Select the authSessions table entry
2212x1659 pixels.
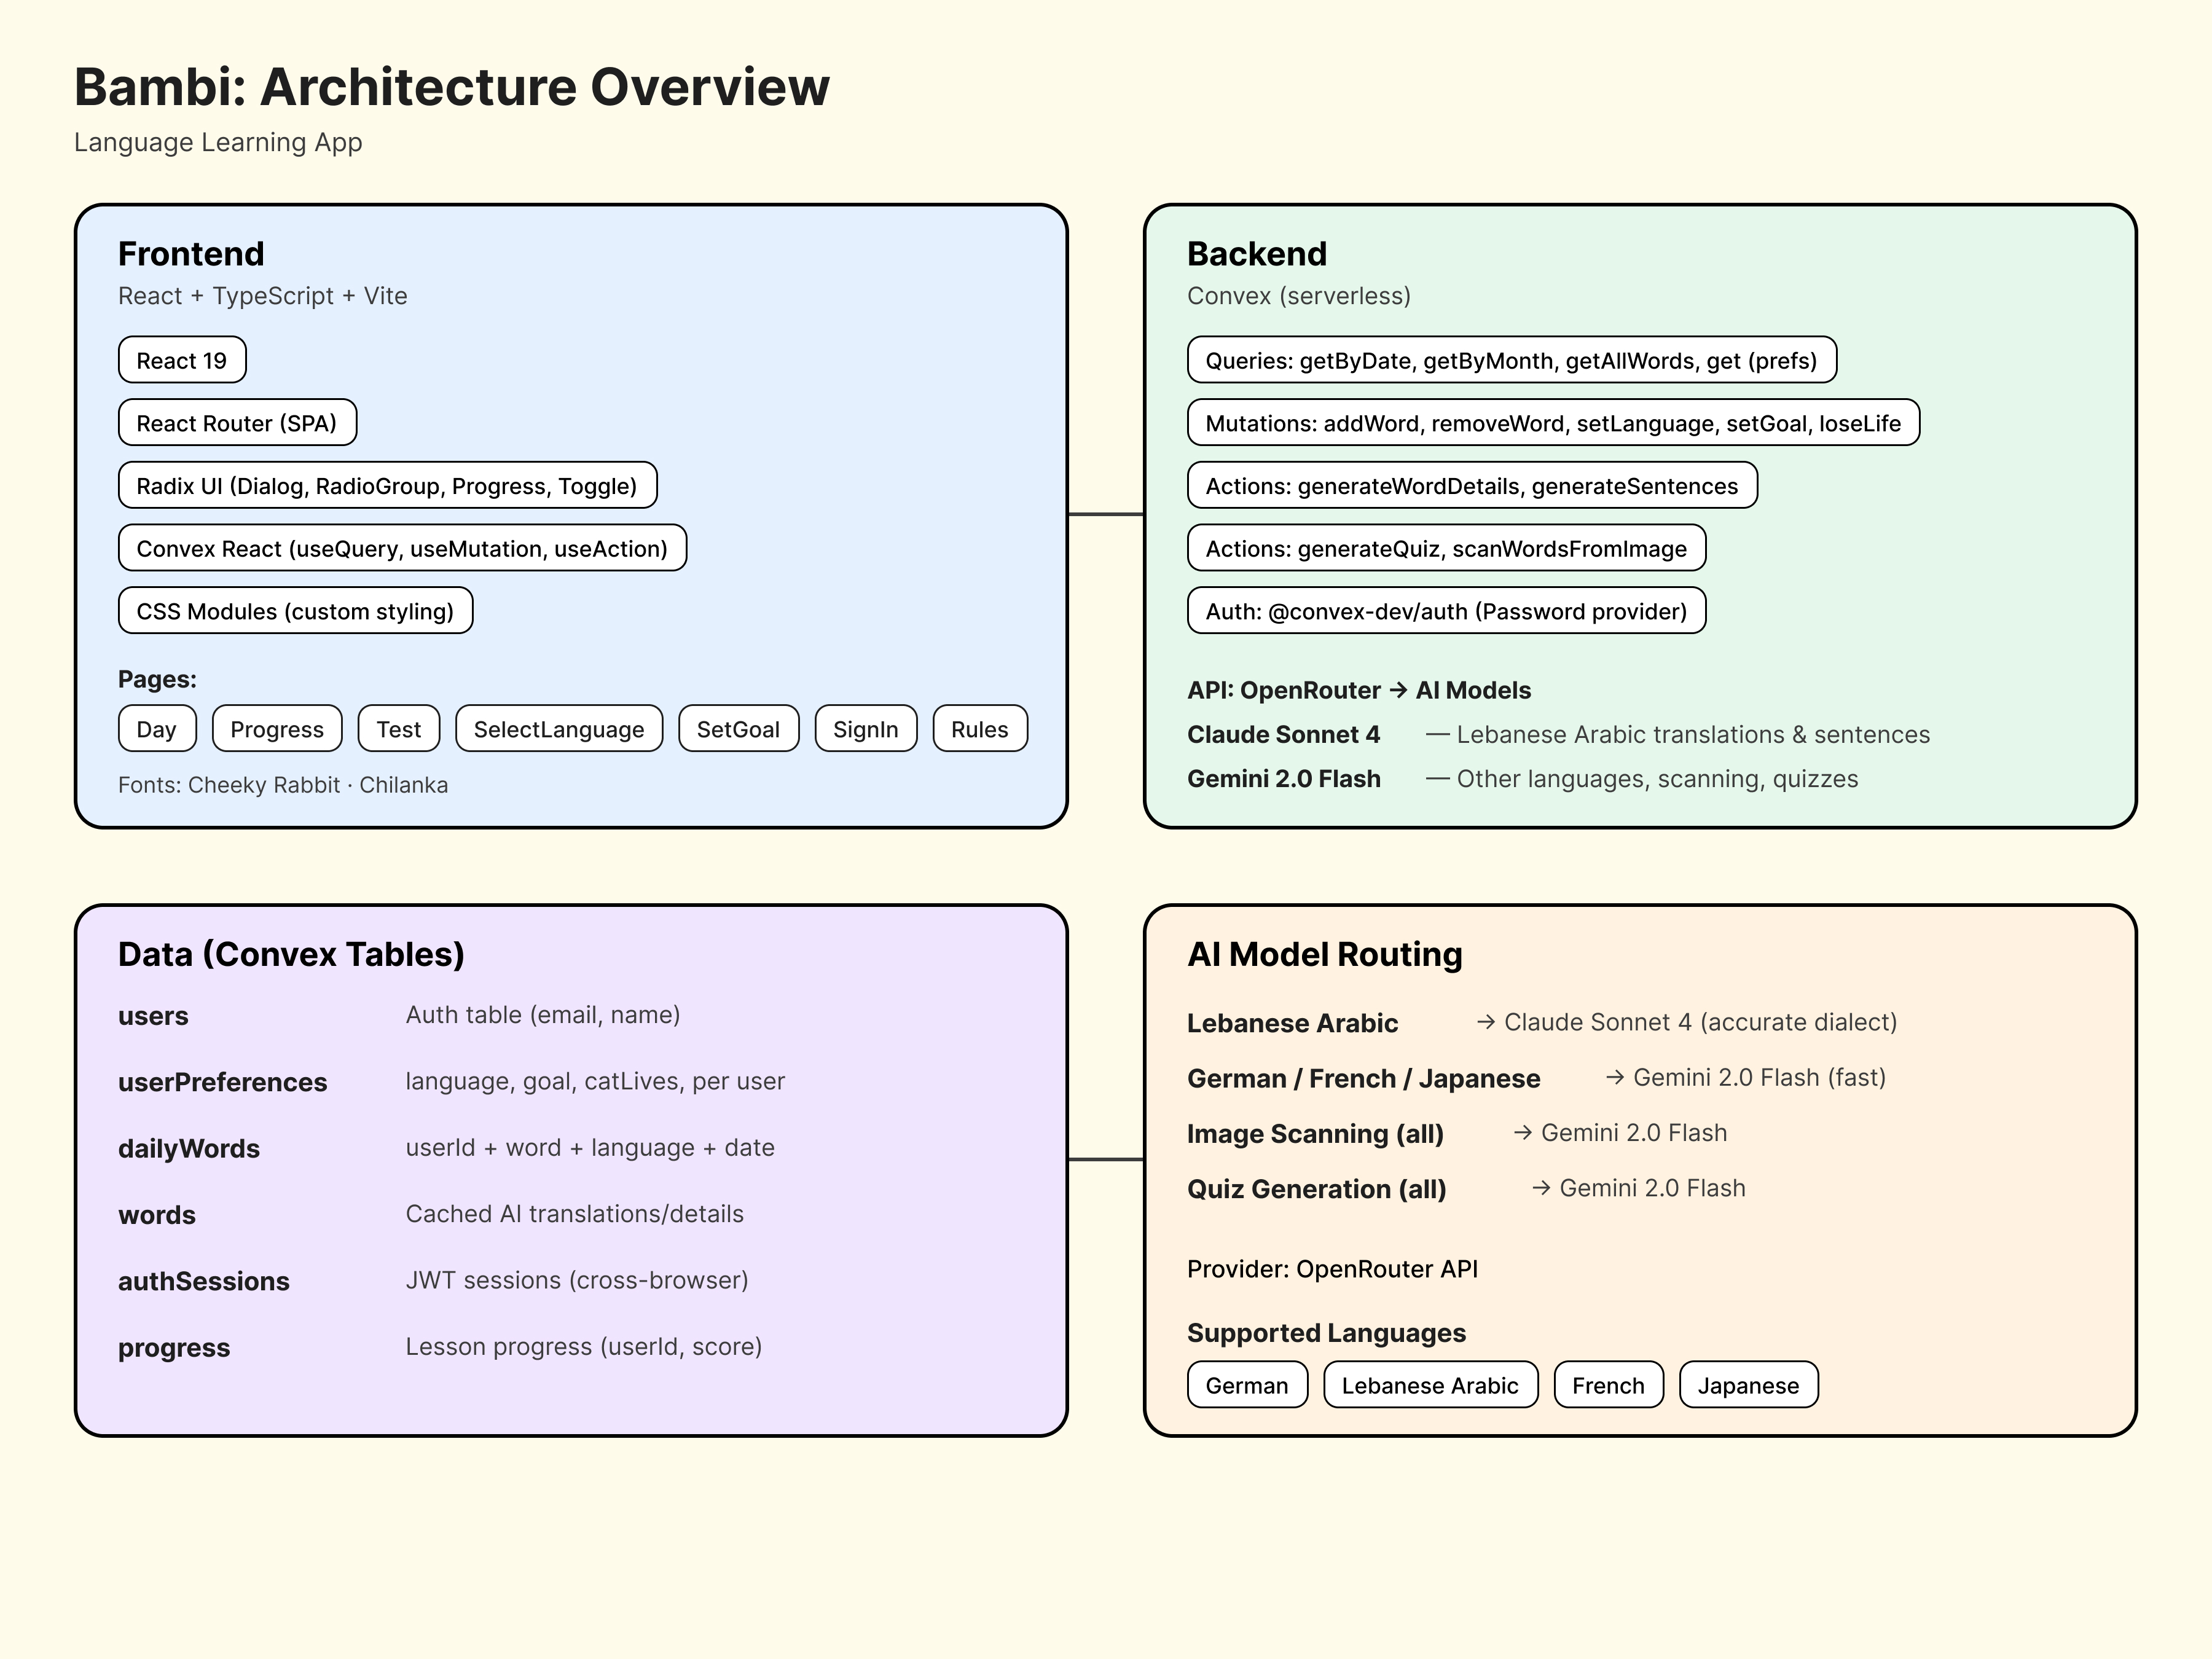click(204, 1281)
